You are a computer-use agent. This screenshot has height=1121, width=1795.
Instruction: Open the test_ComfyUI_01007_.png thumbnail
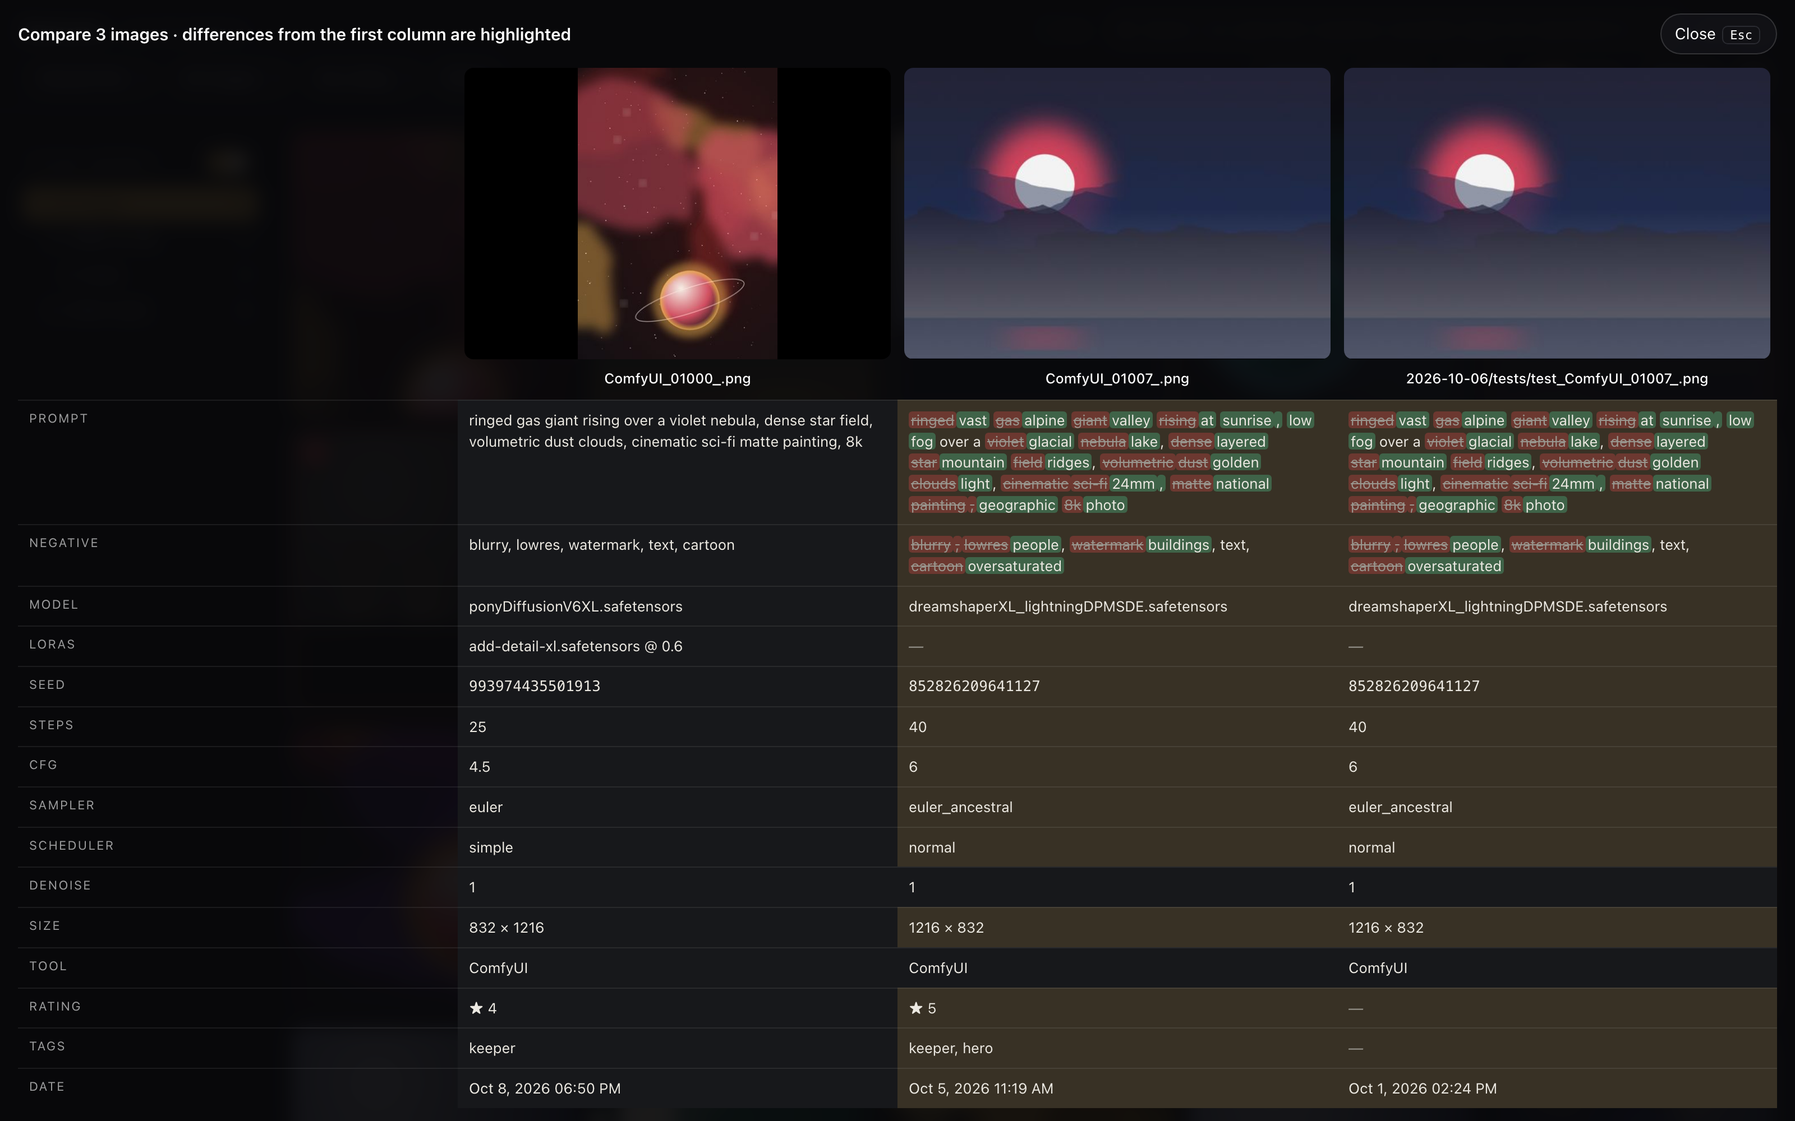tap(1557, 214)
